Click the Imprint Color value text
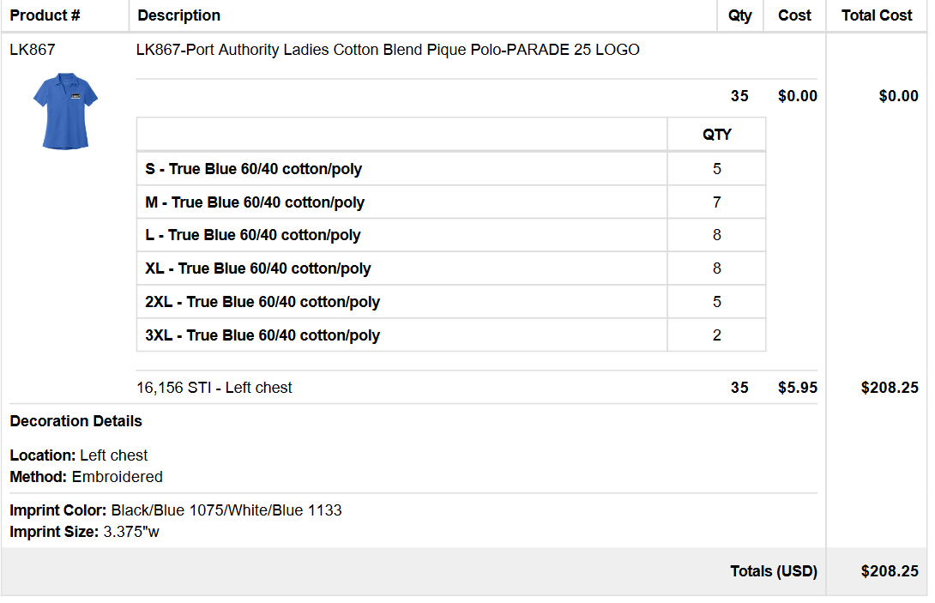935x603 pixels. pos(226,510)
